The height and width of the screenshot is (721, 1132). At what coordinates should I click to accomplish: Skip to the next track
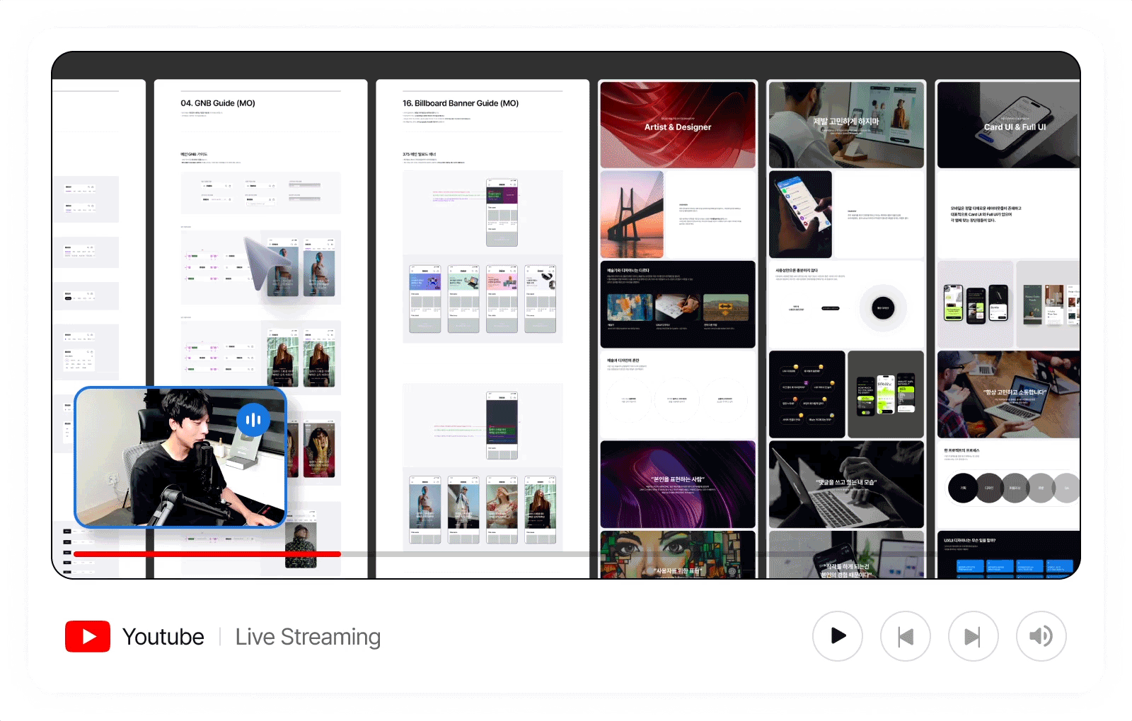pyautogui.click(x=973, y=636)
